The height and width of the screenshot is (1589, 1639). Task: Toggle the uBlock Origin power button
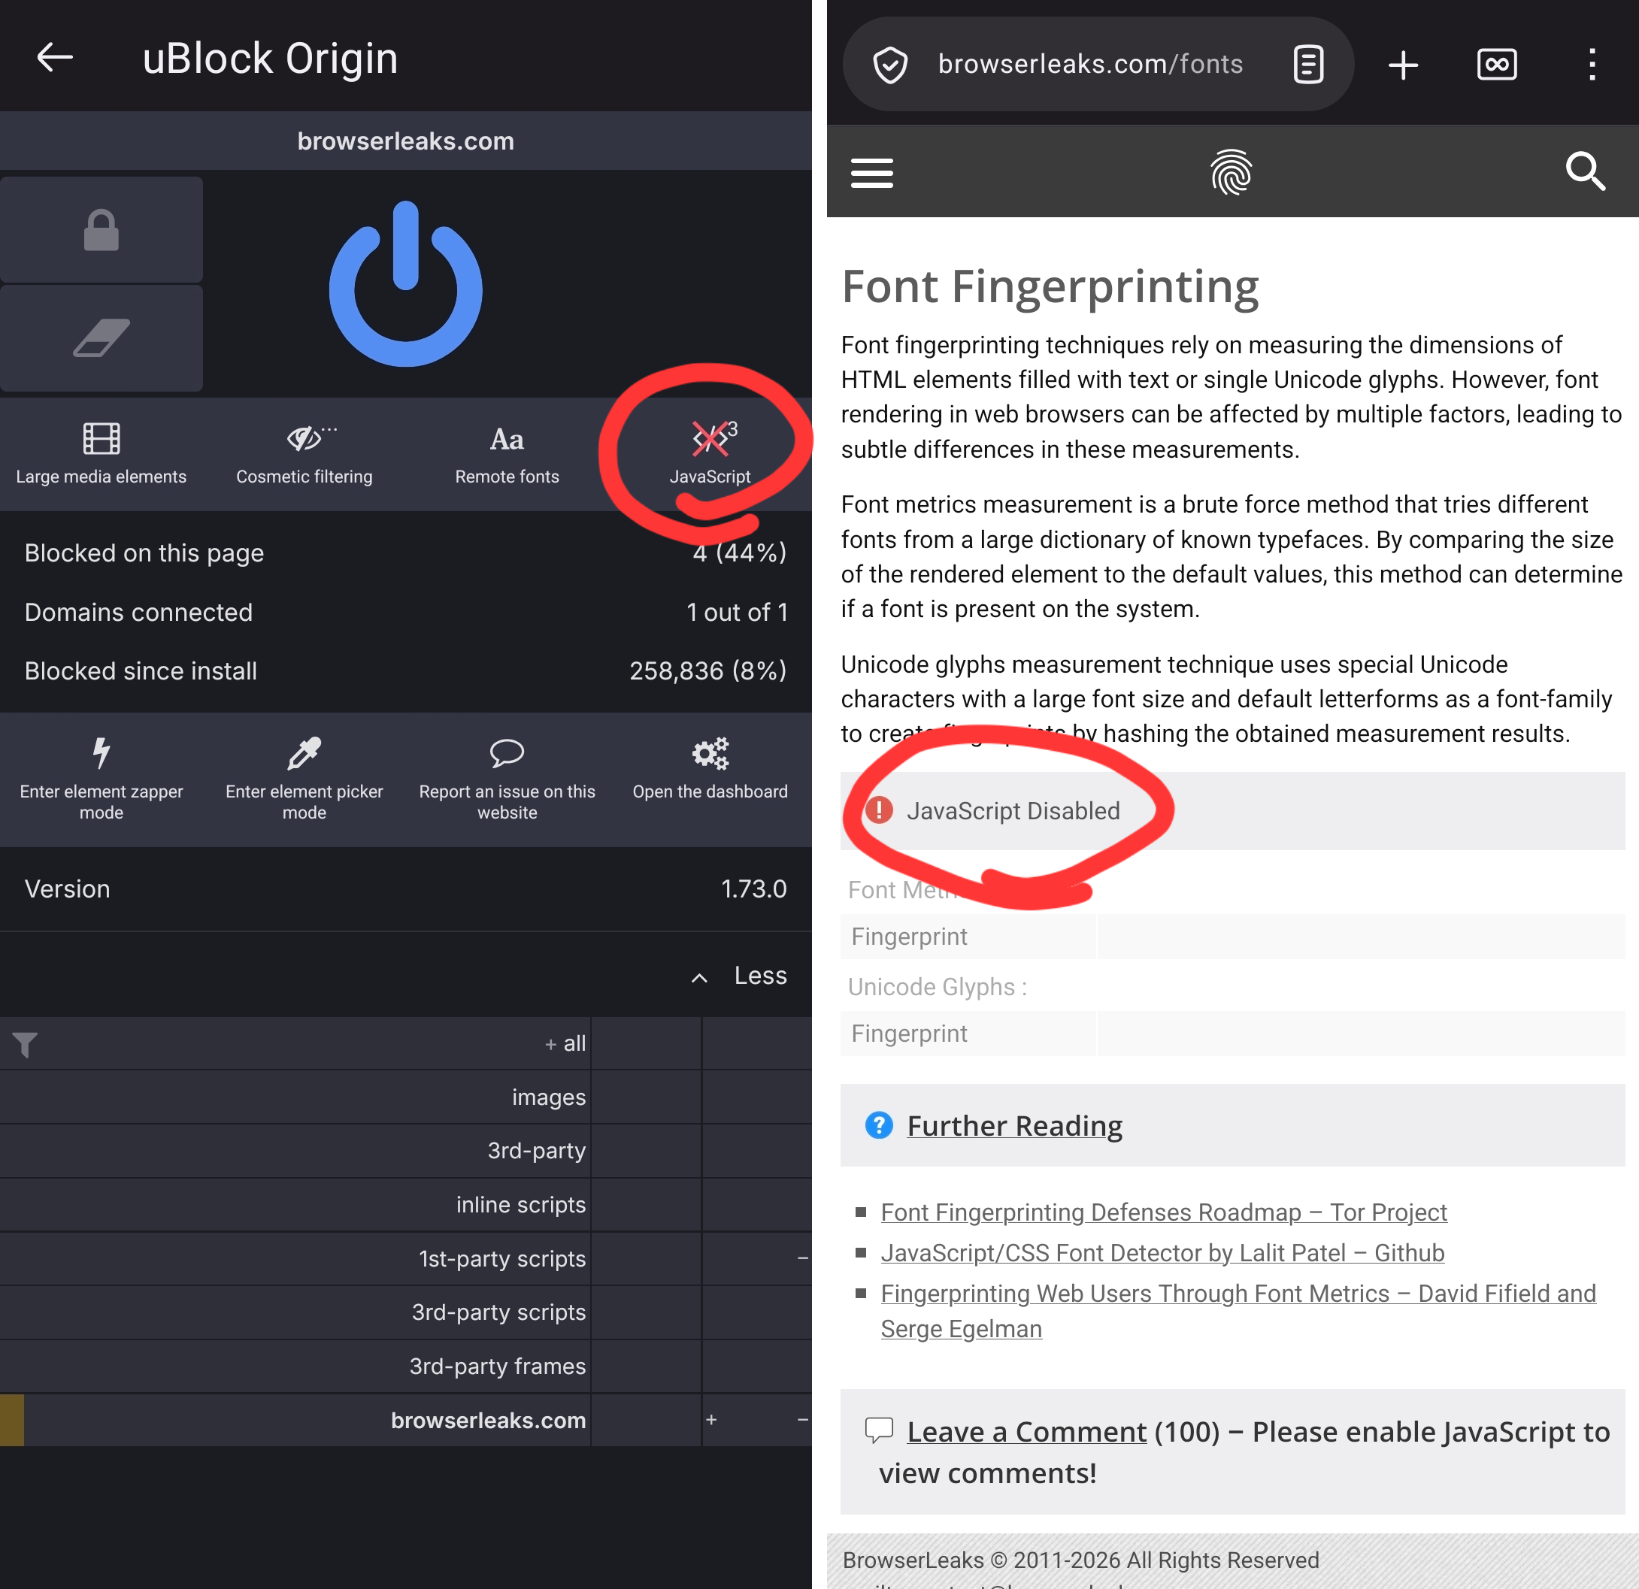(x=405, y=283)
